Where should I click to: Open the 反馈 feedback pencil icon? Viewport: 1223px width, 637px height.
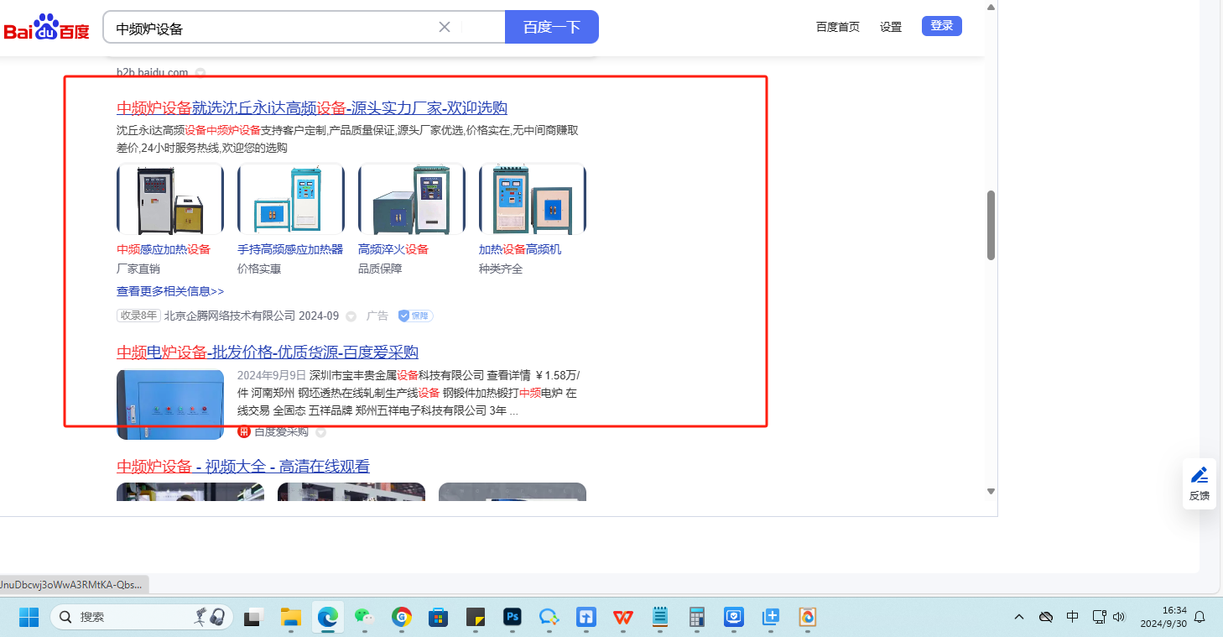tap(1200, 475)
